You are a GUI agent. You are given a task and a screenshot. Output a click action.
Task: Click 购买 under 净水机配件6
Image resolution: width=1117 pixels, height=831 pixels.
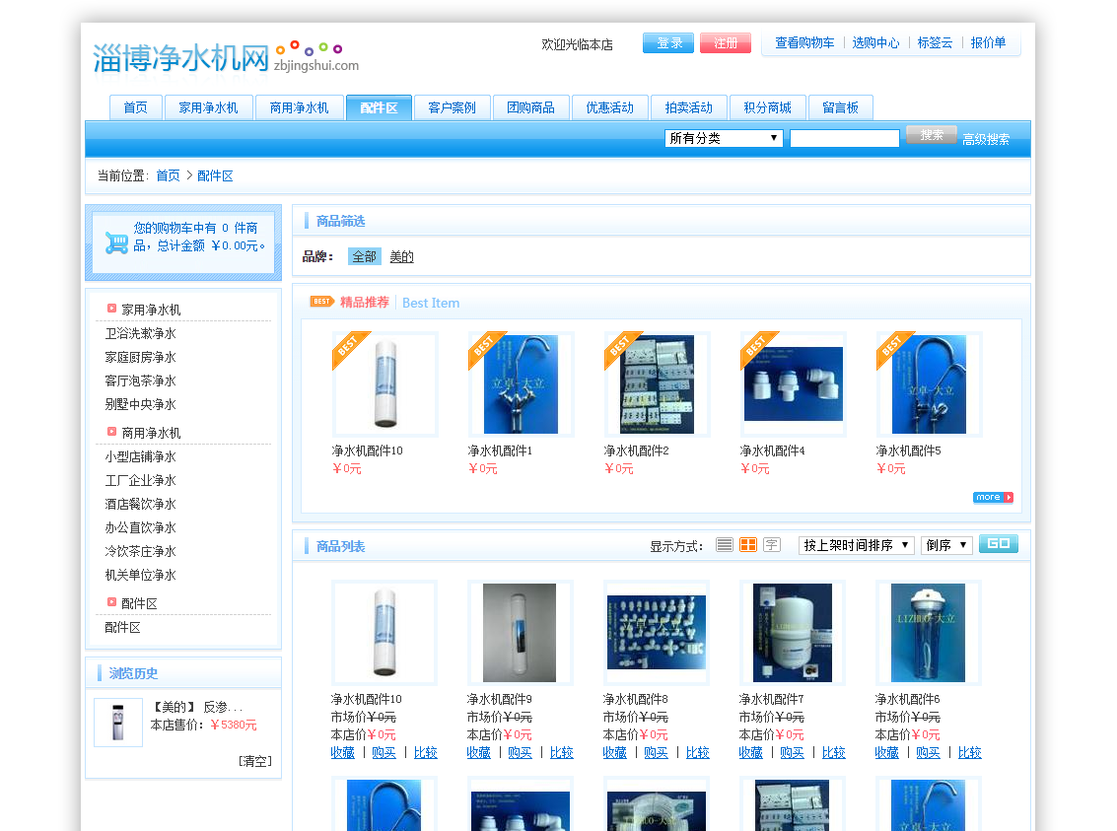tap(929, 752)
